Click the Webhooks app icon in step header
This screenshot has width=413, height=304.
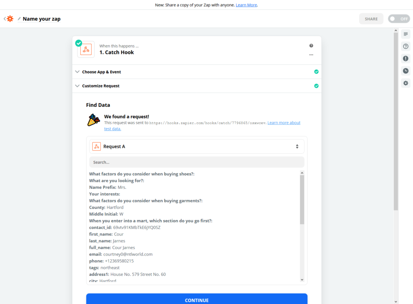[x=86, y=49]
